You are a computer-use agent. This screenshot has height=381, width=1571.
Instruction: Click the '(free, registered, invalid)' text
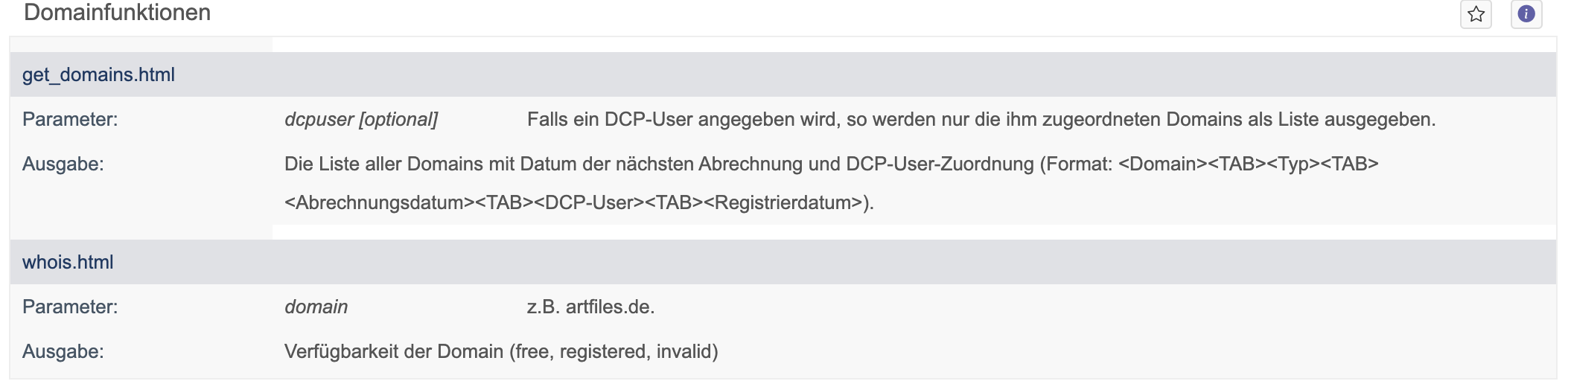click(x=614, y=351)
